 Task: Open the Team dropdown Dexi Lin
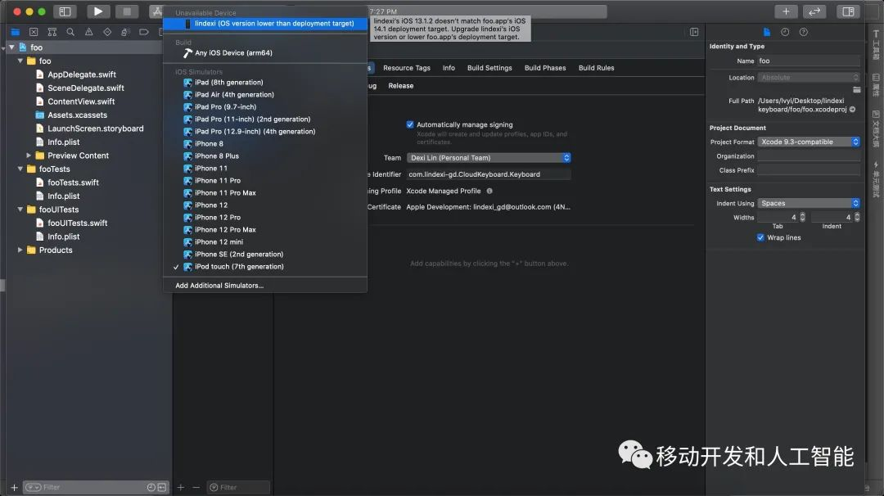[489, 158]
